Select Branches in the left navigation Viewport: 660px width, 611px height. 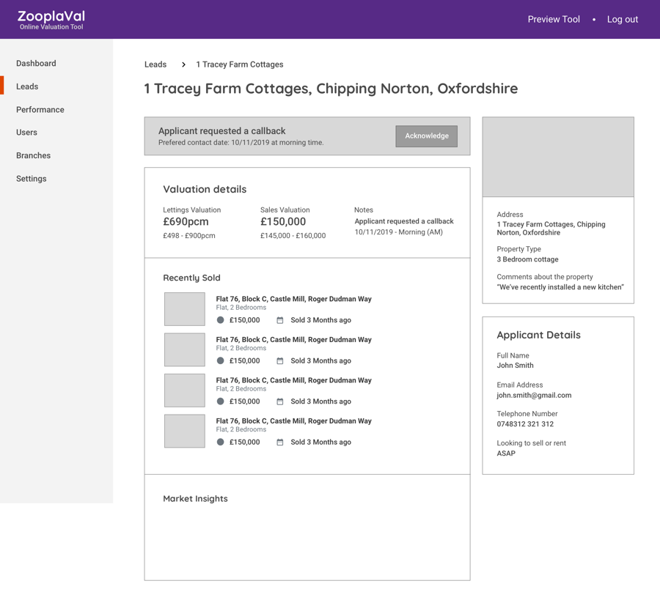point(33,156)
